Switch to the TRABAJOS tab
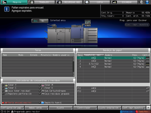This screenshot has width=151, height=113. (x=42, y=2)
